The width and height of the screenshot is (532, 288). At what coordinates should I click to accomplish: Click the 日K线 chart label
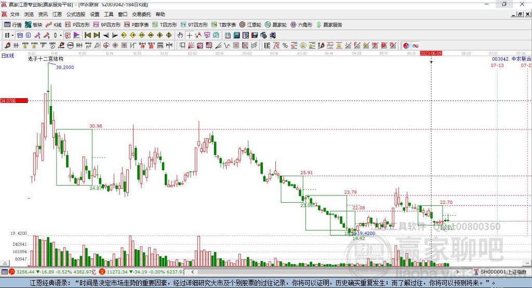[x=8, y=56]
